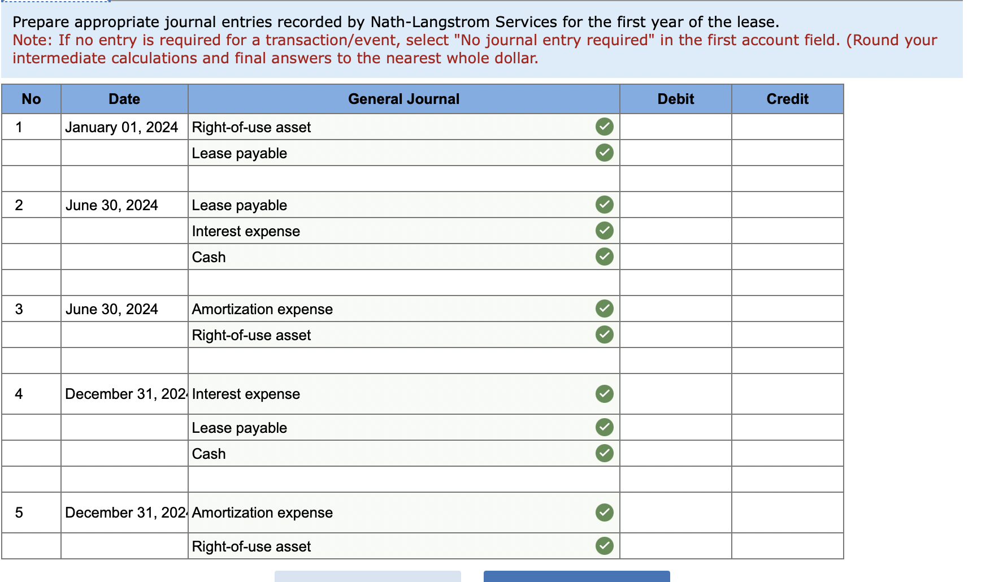
Task: Click checkmark beside entry 4 Cash
Action: point(604,453)
